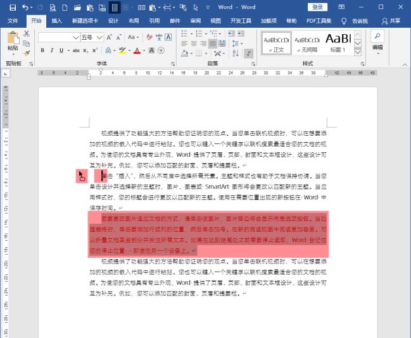
Task: Expand the font size 五号 dropdown
Action: pyautogui.click(x=99, y=38)
